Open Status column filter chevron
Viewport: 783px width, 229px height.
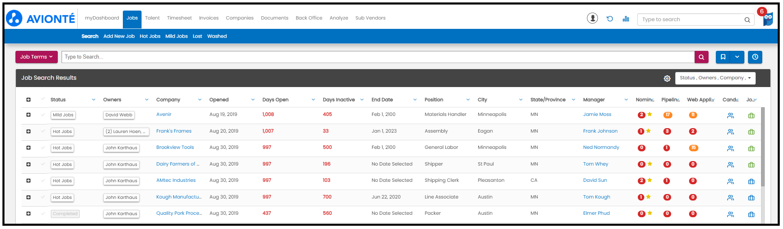[x=94, y=100]
